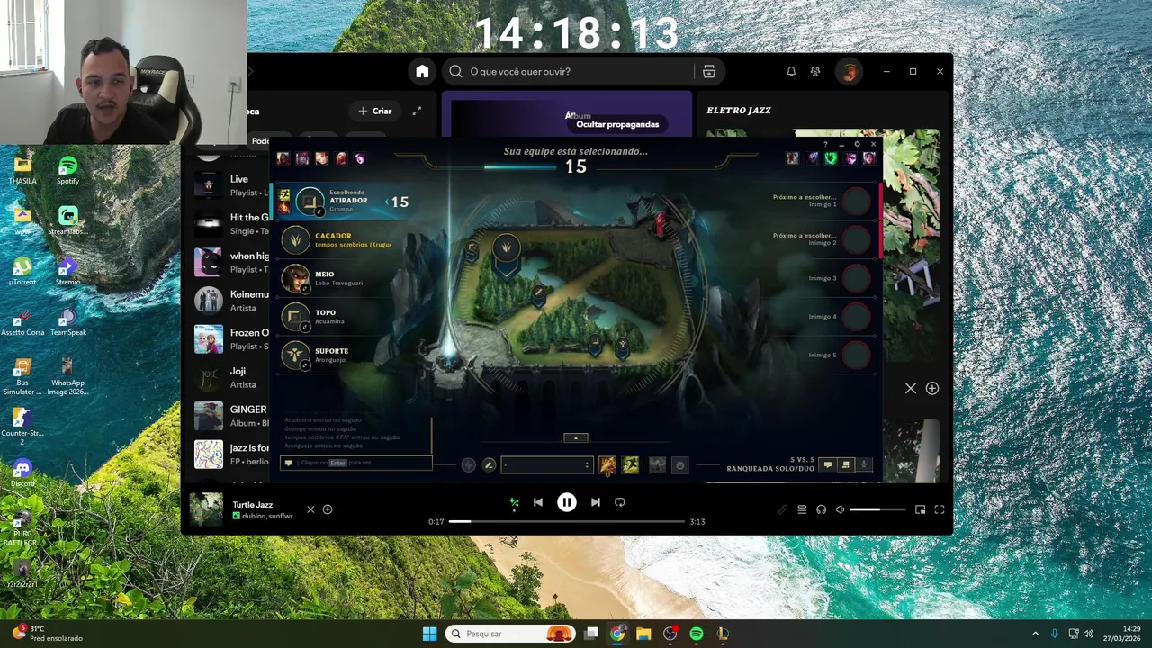Click the 'Ocultar propagandas' button
This screenshot has height=648, width=1152.
tap(617, 124)
